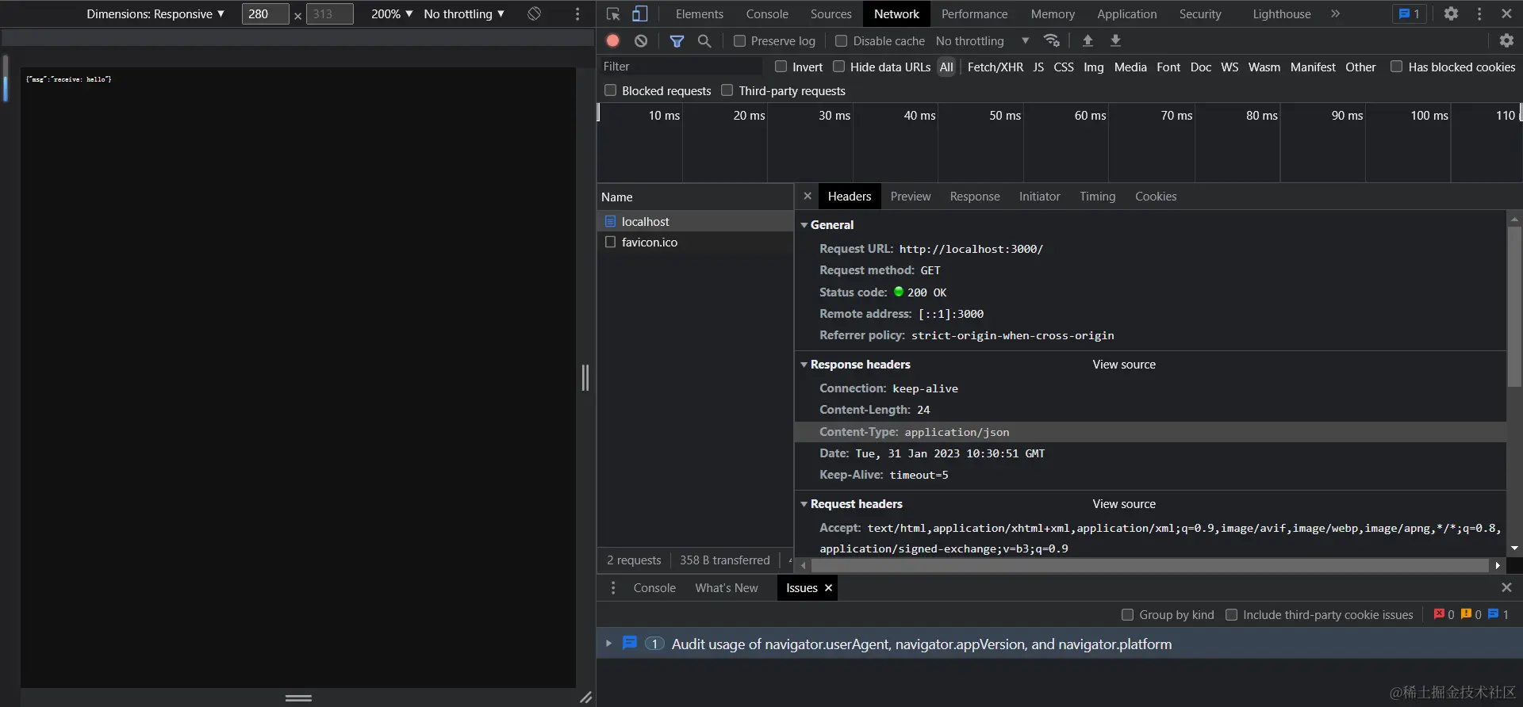Expand the navigator.userAgent audit issue
The image size is (1523, 707).
pyautogui.click(x=608, y=643)
